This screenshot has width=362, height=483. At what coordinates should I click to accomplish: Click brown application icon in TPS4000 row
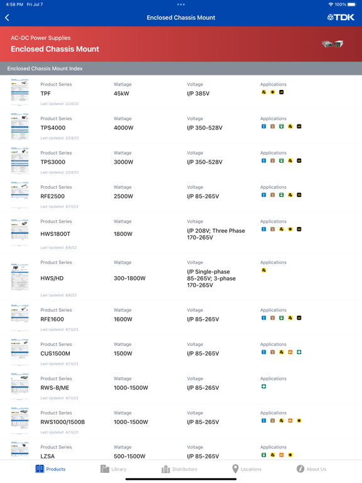pyautogui.click(x=272, y=126)
